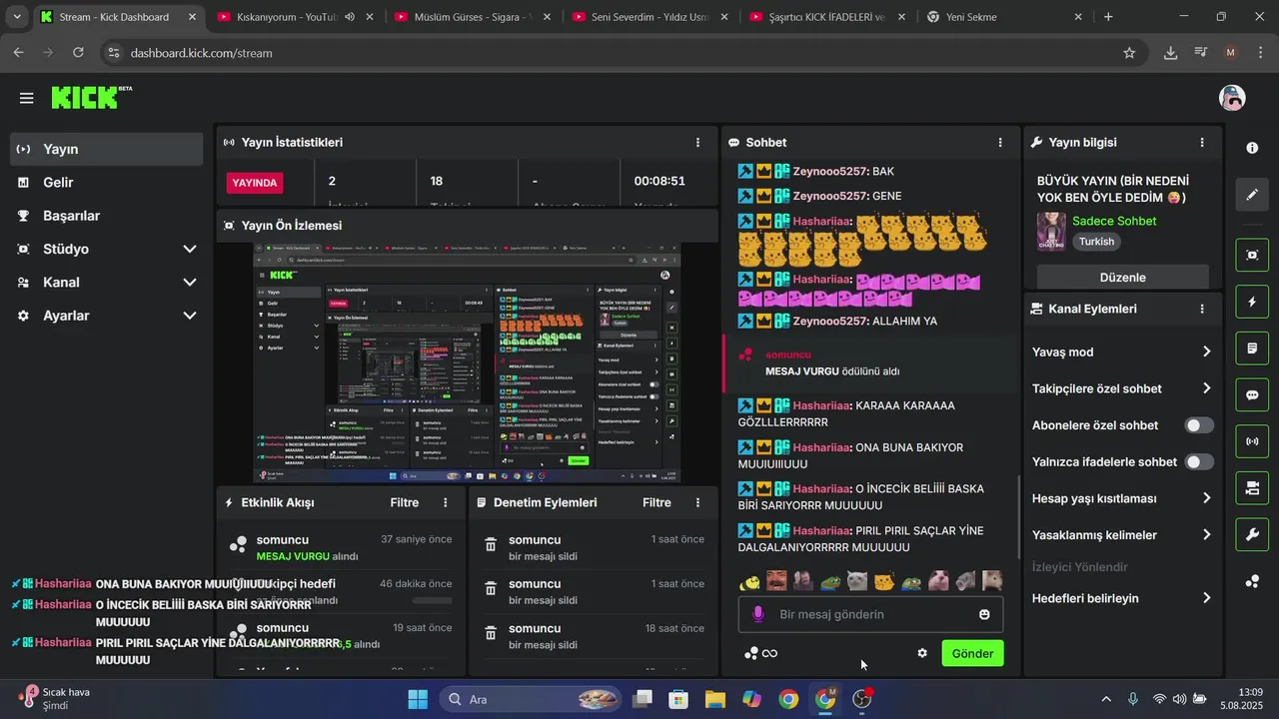The width and height of the screenshot is (1279, 719).
Task: Toggle stream preview widget in the right rail
Action: [x=1252, y=255]
